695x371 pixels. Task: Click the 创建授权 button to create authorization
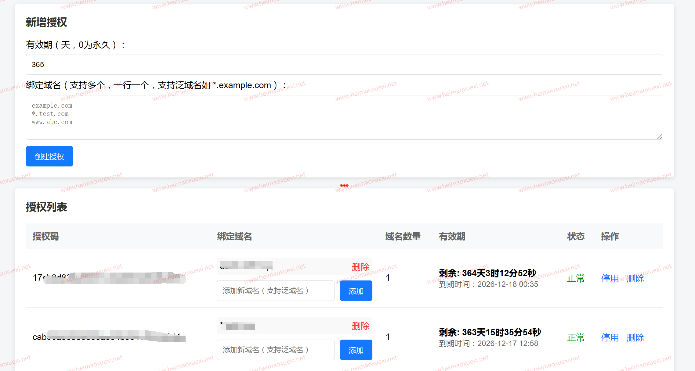coord(49,156)
